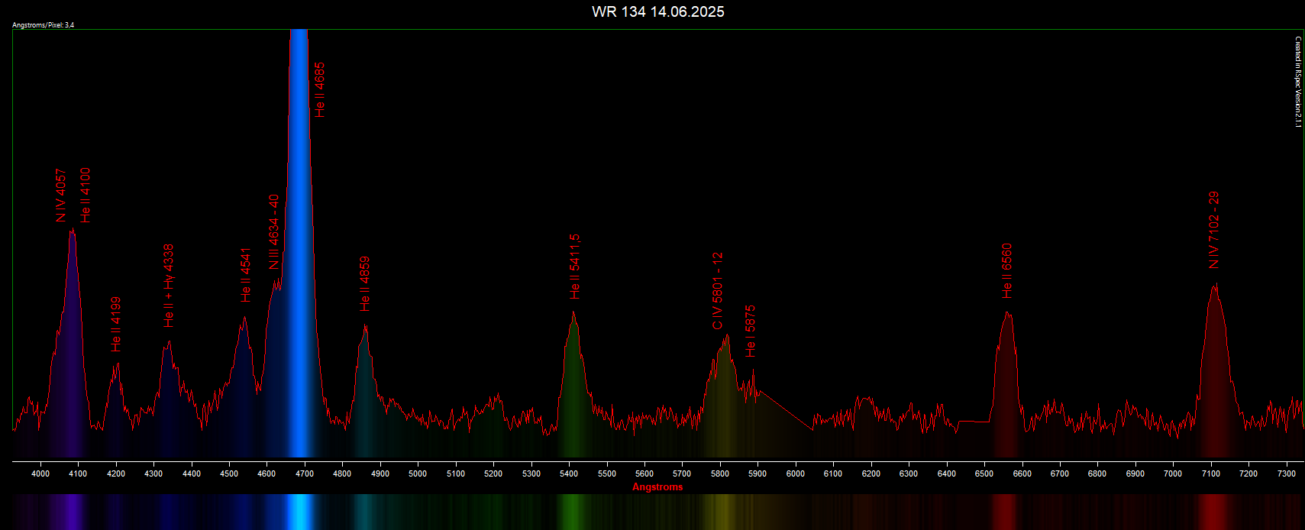
Task: Click the "He II 4541" line label
Action: point(246,275)
